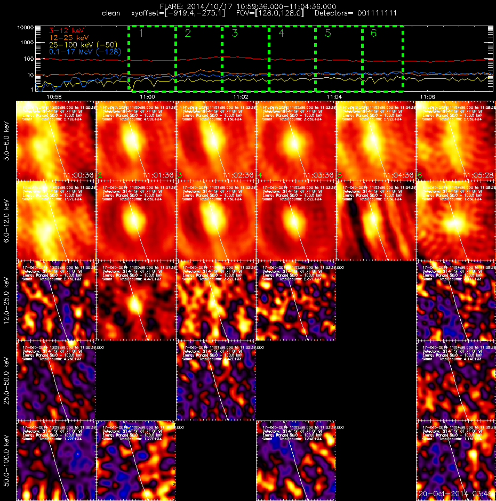Click the '50.0-100.0 keV' row label
This screenshot has height=501, width=496.
point(7,460)
